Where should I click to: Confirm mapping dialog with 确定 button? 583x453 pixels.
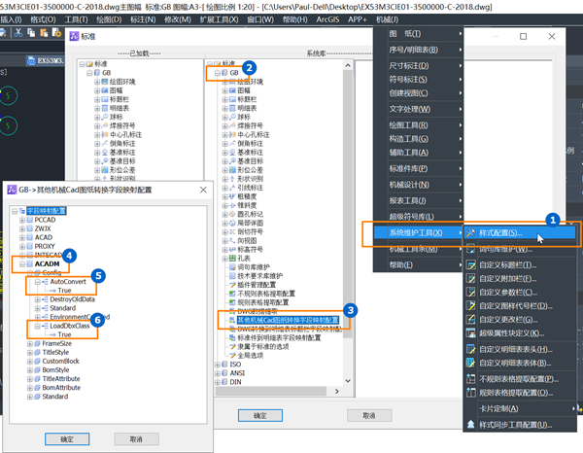click(x=67, y=438)
